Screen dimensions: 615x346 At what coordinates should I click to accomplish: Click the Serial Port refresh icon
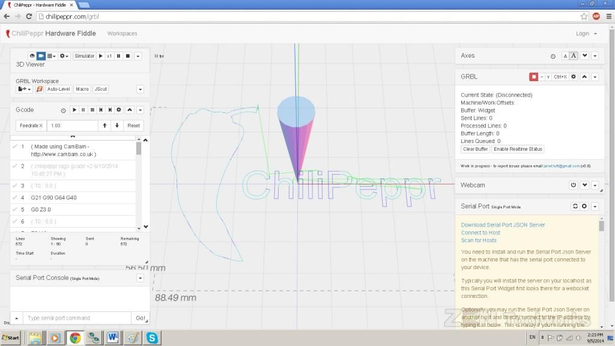point(575,206)
